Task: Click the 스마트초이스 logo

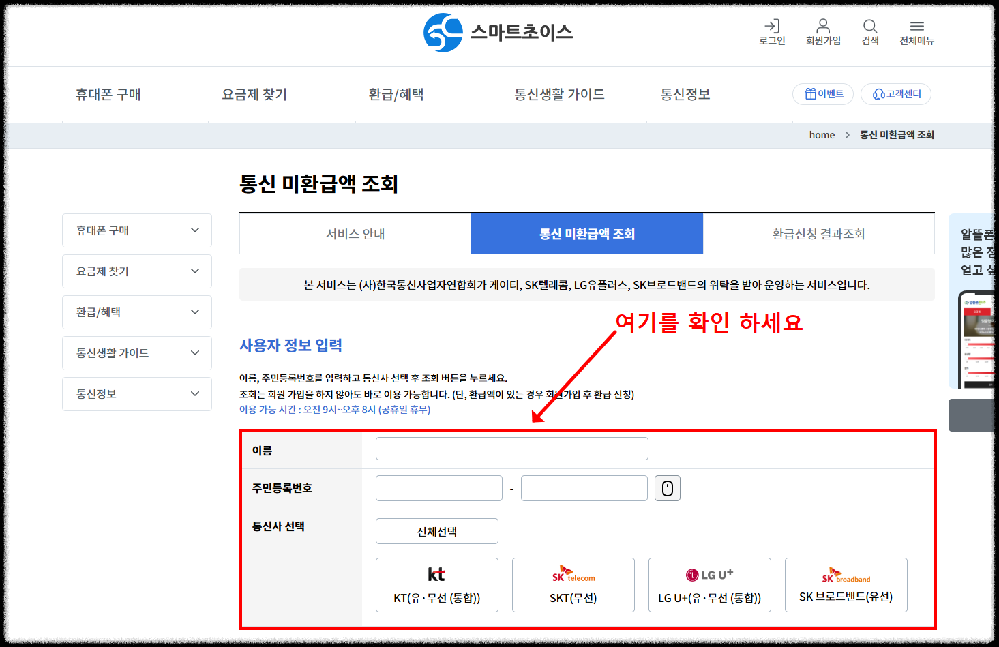Action: point(498,32)
